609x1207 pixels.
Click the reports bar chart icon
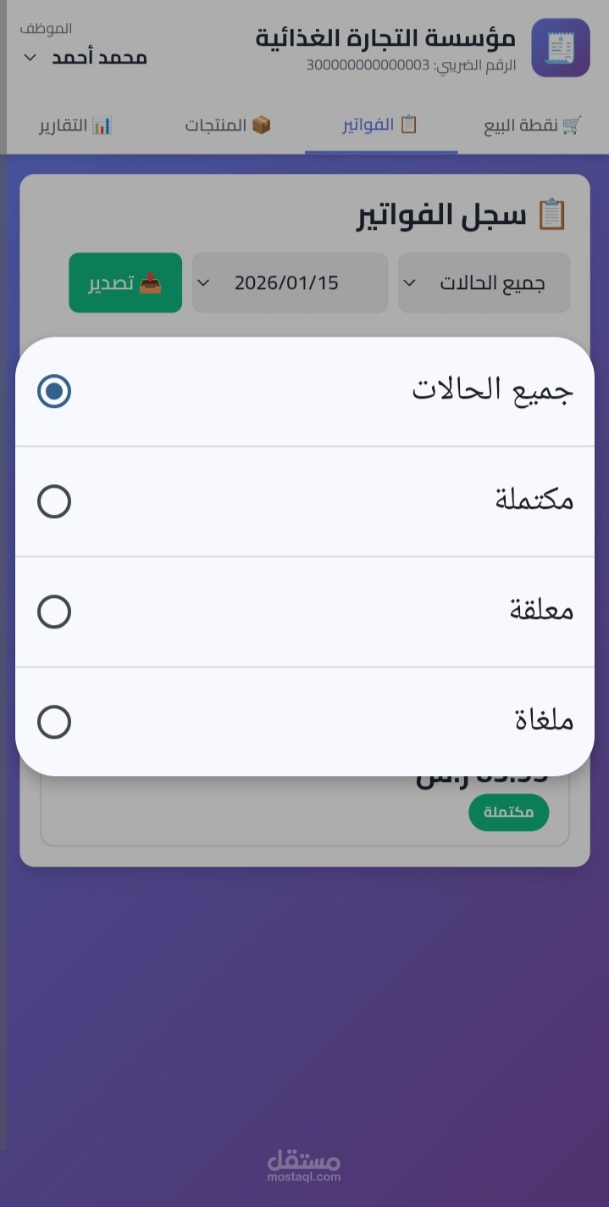click(x=102, y=126)
